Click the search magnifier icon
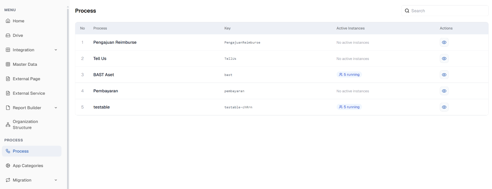 [407, 11]
